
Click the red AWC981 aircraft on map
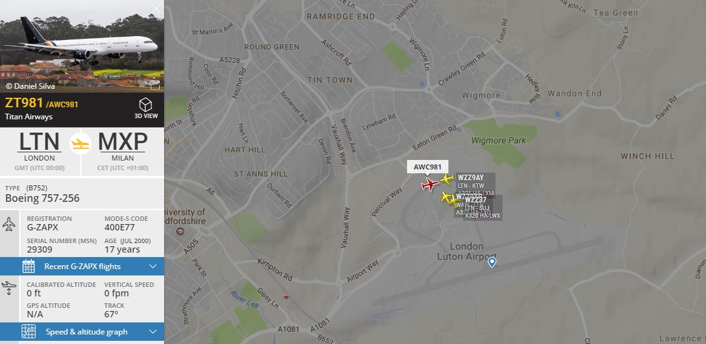click(429, 184)
